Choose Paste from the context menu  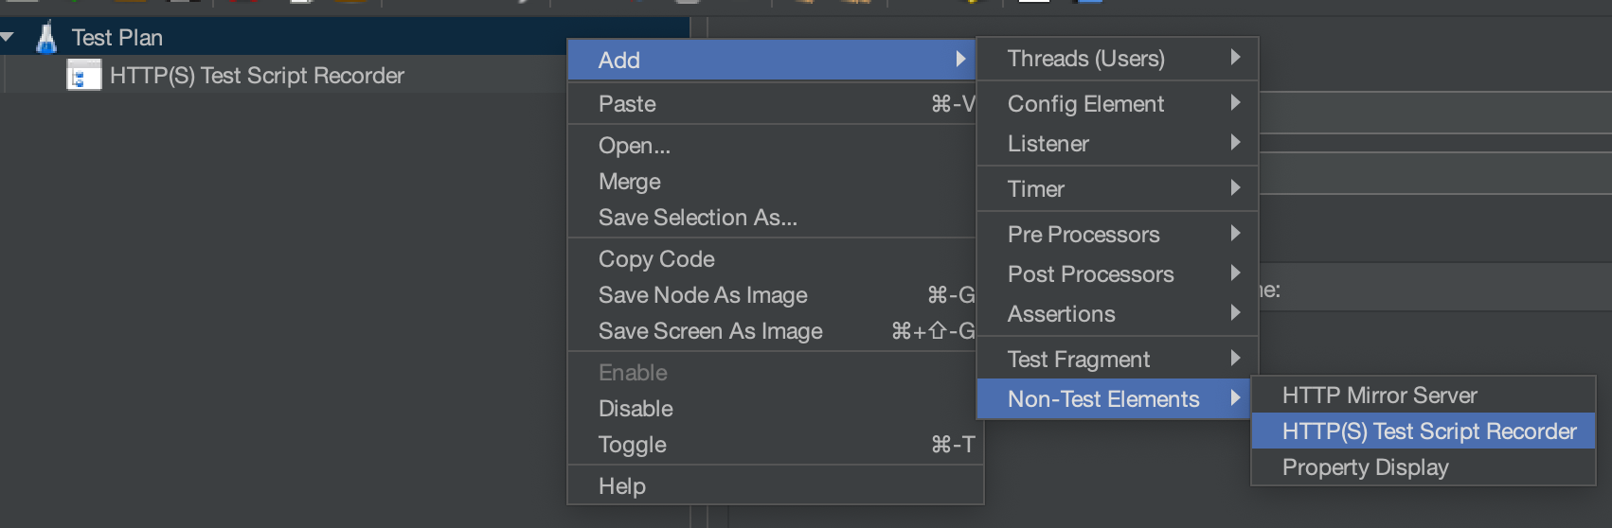(627, 104)
